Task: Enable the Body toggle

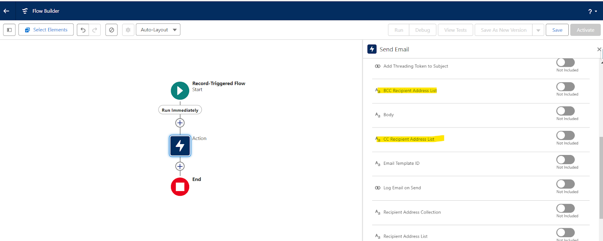Action: pyautogui.click(x=566, y=111)
